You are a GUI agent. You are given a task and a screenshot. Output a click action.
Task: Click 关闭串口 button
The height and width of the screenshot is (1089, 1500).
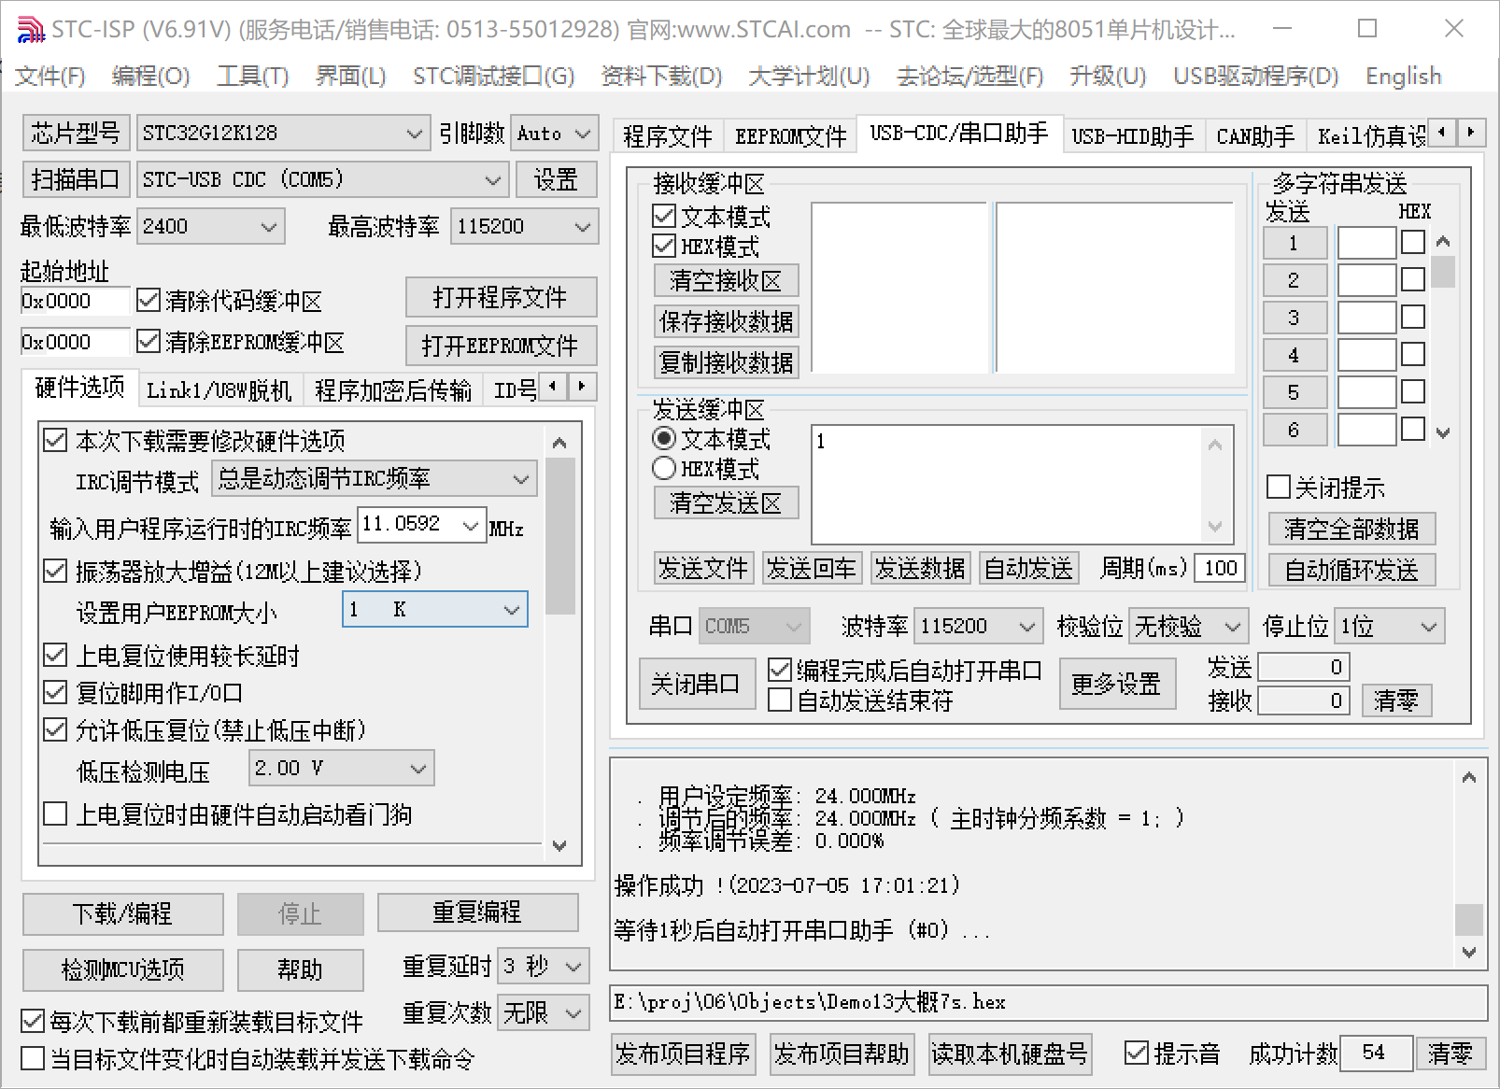pyautogui.click(x=696, y=684)
